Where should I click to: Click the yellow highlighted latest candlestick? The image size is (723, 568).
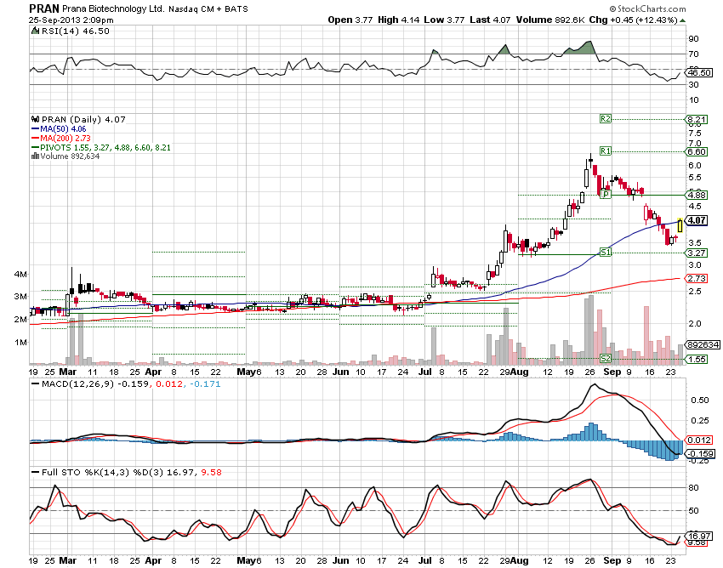pyautogui.click(x=680, y=225)
